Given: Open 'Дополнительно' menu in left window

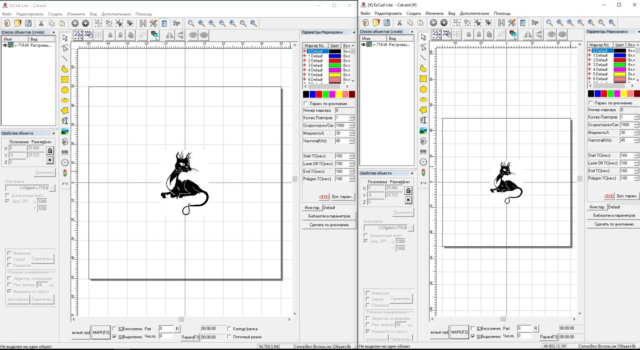Looking at the screenshot, I should [116, 14].
